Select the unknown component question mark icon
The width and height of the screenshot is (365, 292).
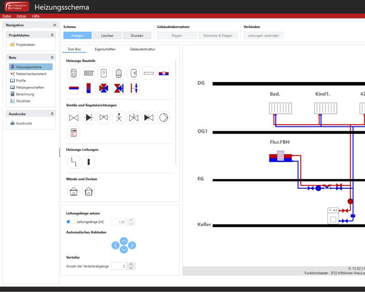(x=104, y=73)
